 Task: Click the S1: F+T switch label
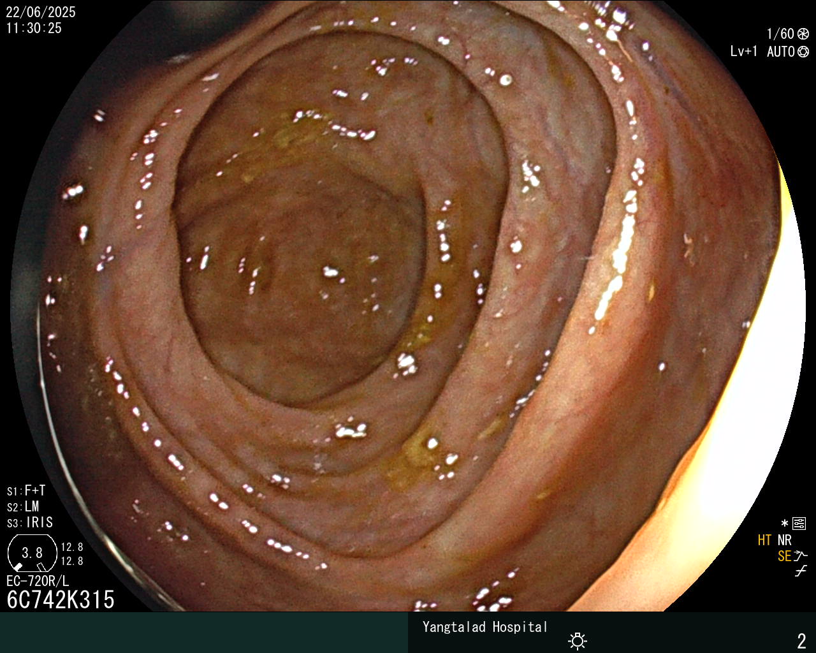[x=26, y=490]
